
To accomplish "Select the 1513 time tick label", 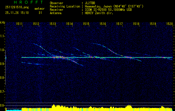I will pyautogui.click(x=53, y=24).
